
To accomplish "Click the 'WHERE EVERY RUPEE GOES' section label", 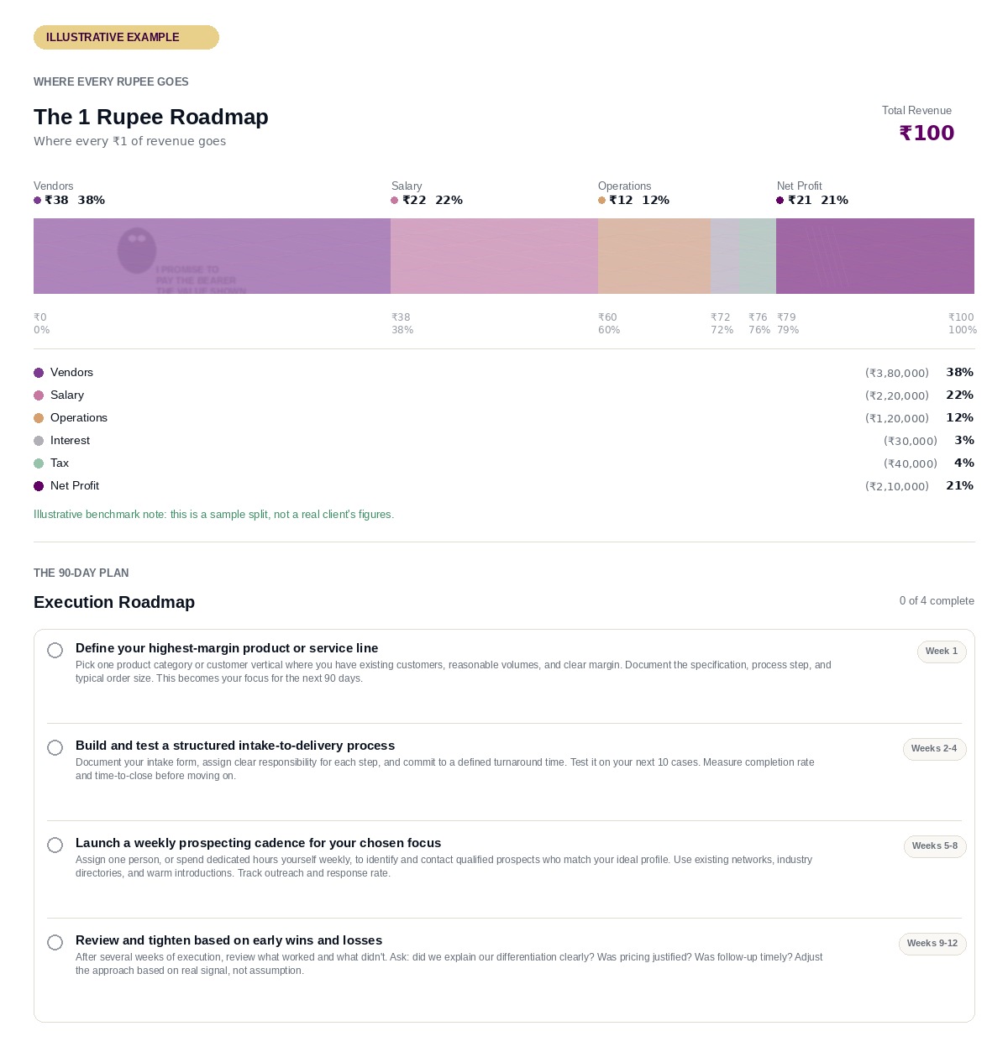I will tap(111, 82).
